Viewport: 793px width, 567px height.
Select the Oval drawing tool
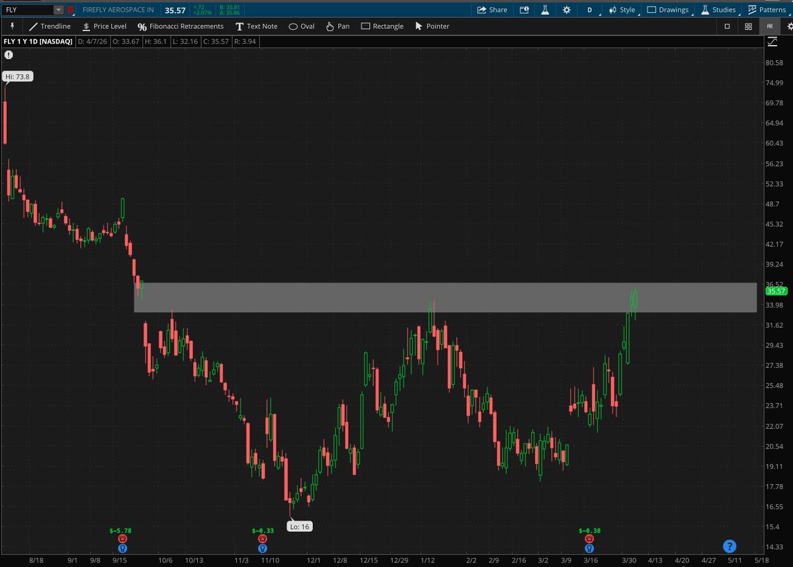[301, 26]
